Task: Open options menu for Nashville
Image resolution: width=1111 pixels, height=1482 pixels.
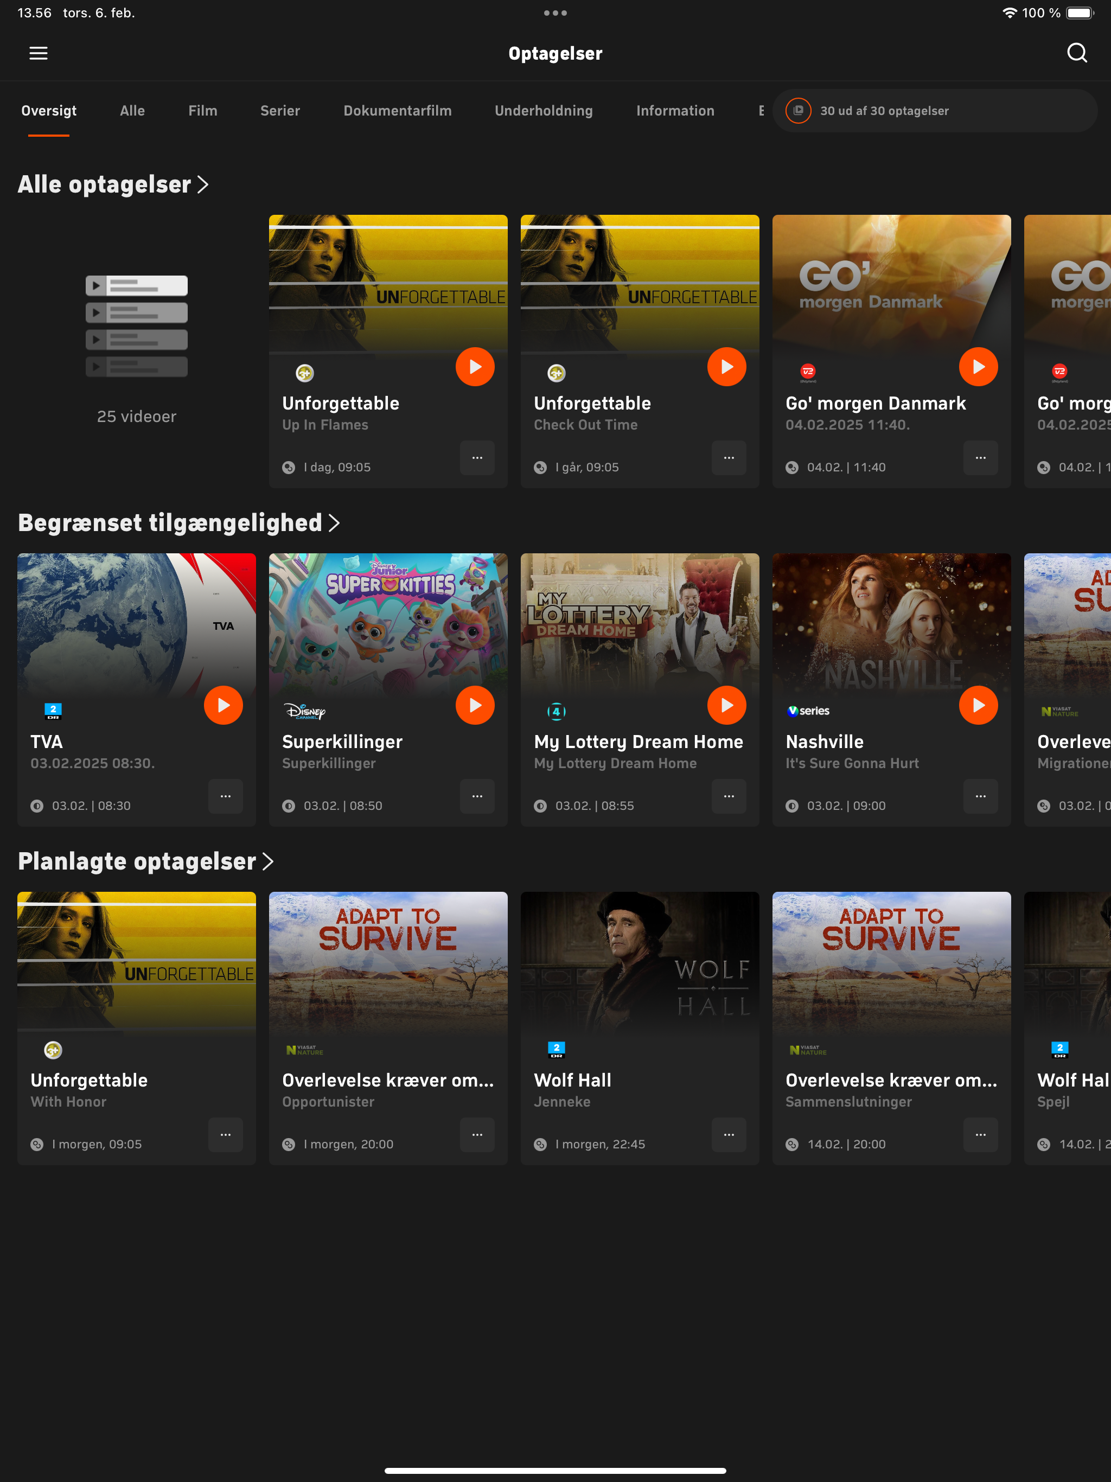Action: click(x=980, y=796)
